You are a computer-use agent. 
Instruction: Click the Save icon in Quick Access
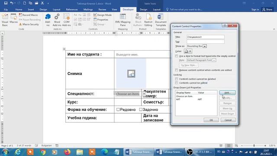click(x=6, y=3)
